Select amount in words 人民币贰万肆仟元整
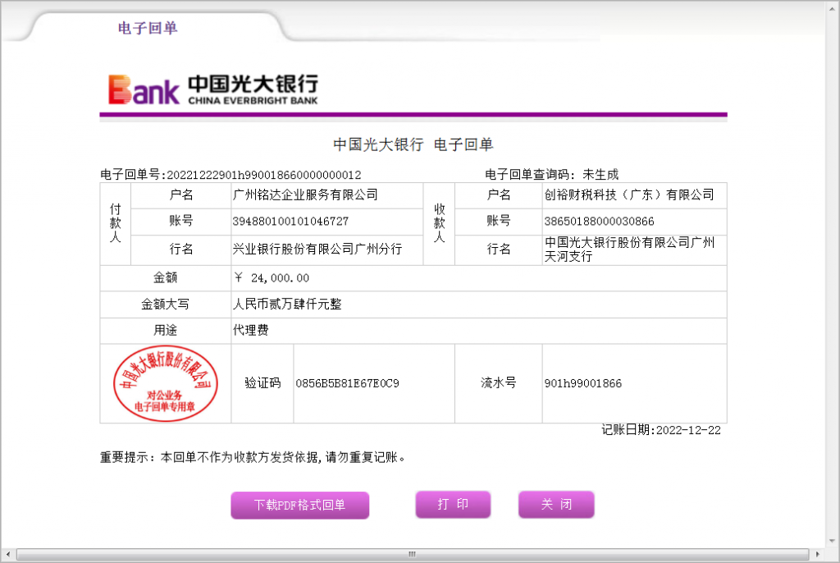Image resolution: width=840 pixels, height=563 pixels. (287, 304)
